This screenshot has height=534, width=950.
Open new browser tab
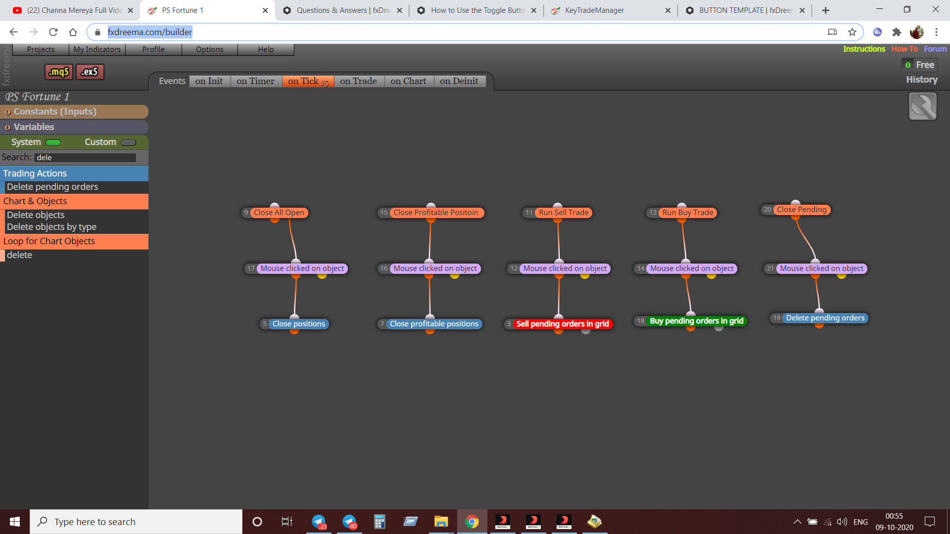tap(825, 10)
